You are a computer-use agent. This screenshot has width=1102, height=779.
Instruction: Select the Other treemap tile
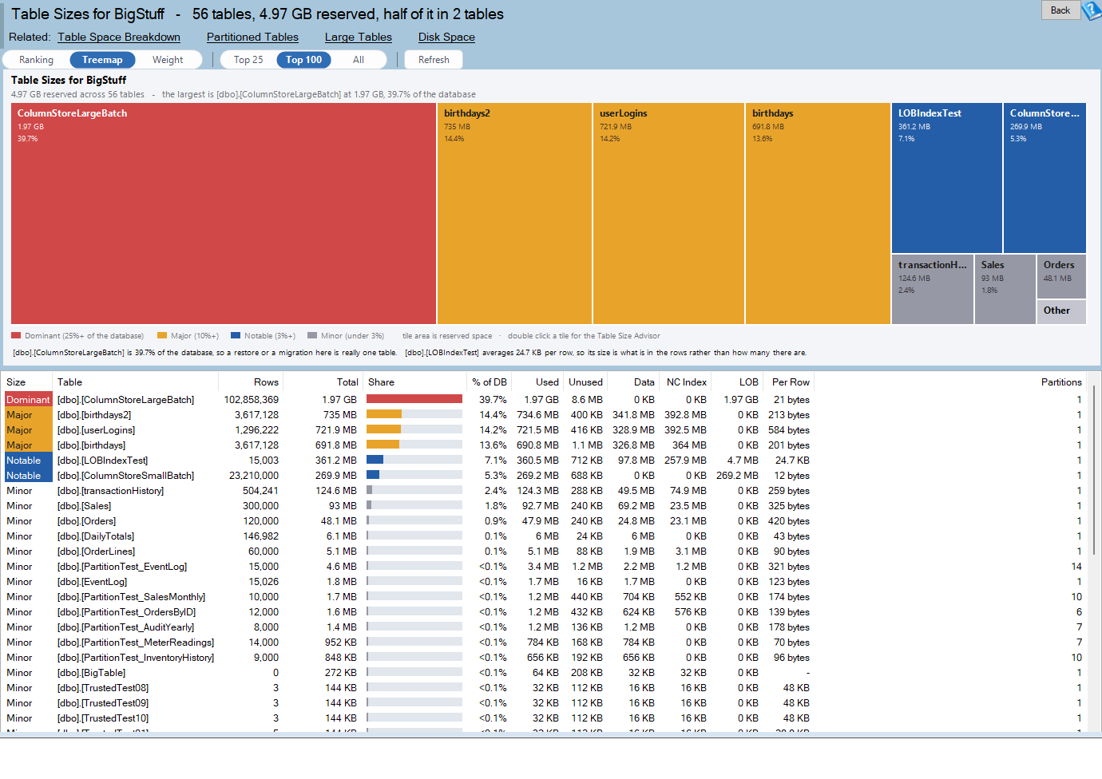[x=1061, y=311]
